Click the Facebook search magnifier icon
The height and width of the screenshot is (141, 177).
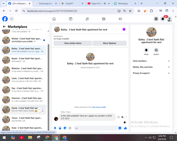point(12,19)
